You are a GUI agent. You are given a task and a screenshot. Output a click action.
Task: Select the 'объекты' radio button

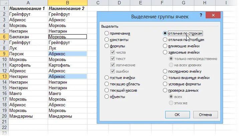[106, 97]
